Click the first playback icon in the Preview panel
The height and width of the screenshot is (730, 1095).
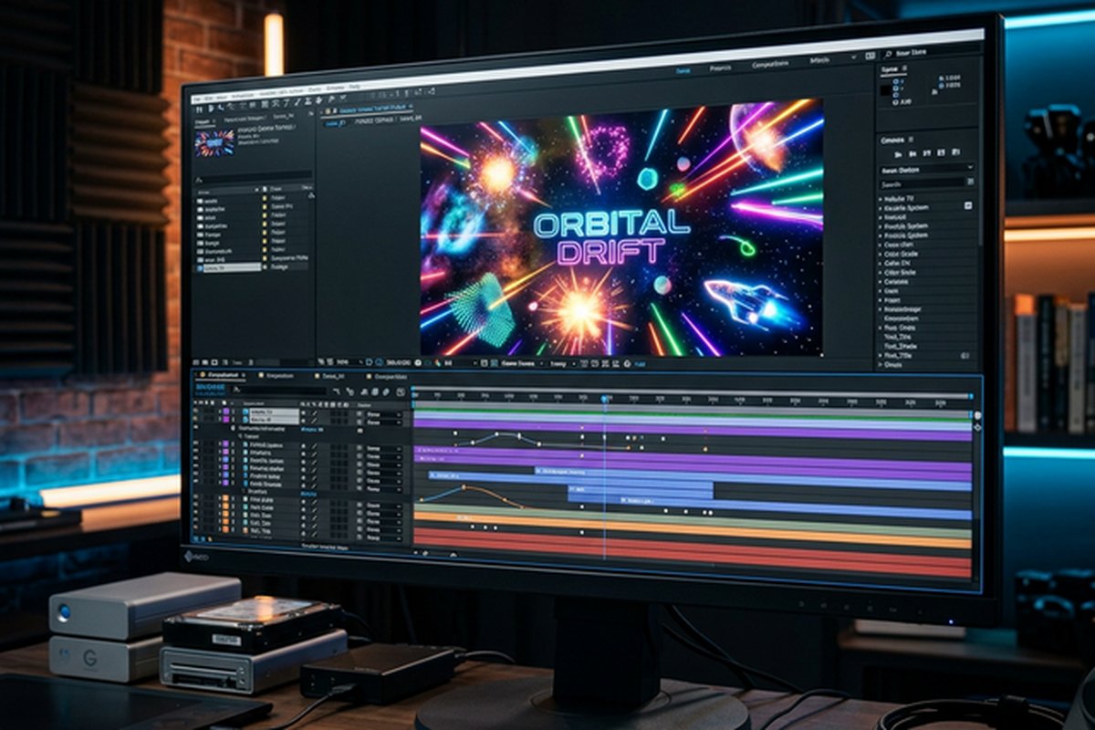pyautogui.click(x=898, y=154)
